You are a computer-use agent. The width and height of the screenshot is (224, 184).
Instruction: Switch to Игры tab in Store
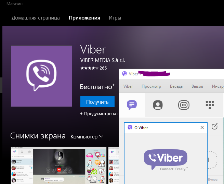click(x=115, y=18)
